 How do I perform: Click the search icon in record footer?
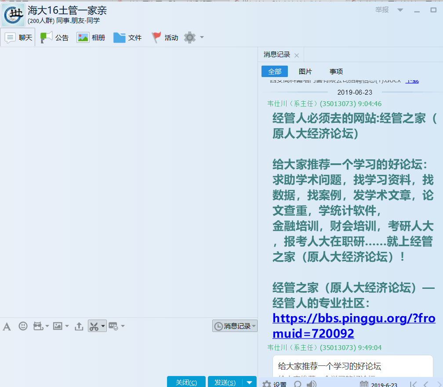click(298, 384)
